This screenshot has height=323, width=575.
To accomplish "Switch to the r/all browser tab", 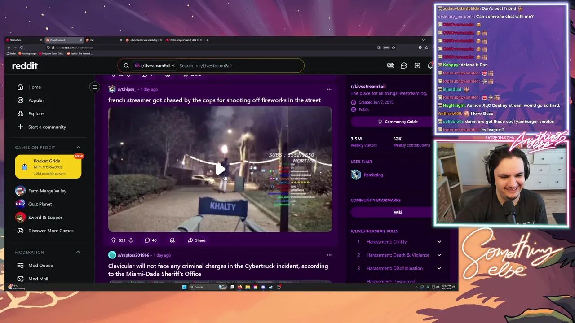I will (x=104, y=40).
